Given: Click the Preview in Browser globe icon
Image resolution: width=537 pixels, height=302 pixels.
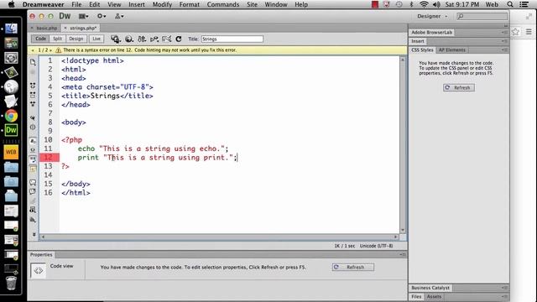Looking at the screenshot, I should (128, 39).
